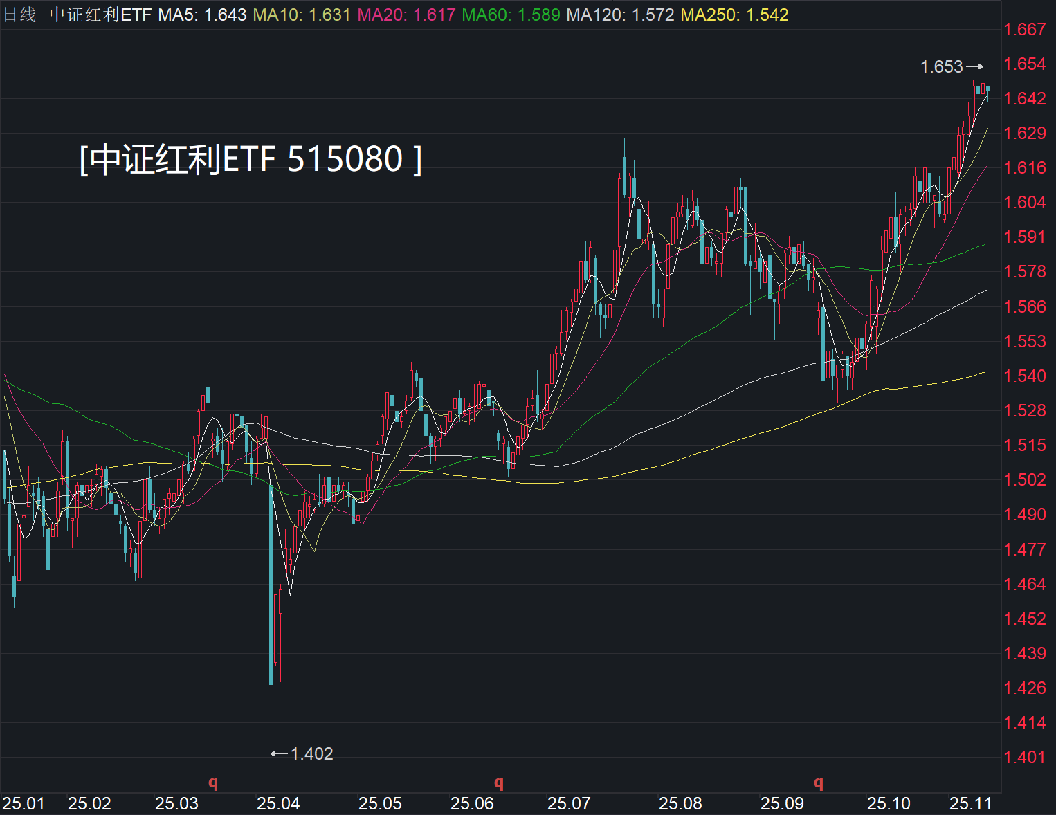Select the 1.540 price axis label
The image size is (1056, 815).
point(1025,376)
